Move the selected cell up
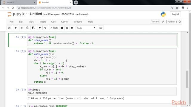 click(x=40, y=28)
